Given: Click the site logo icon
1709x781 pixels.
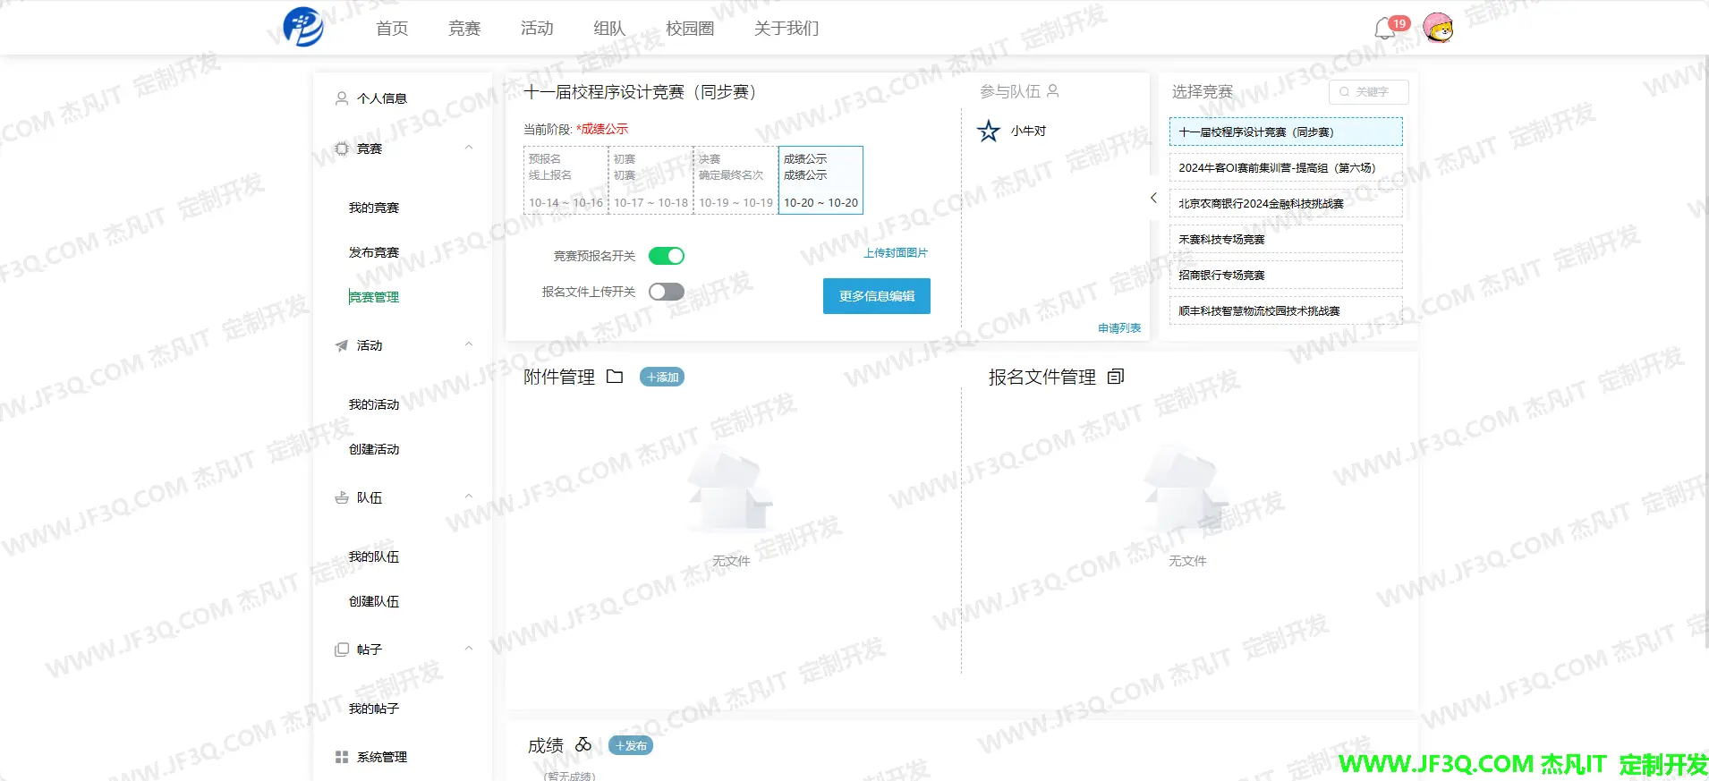Looking at the screenshot, I should coord(303,27).
